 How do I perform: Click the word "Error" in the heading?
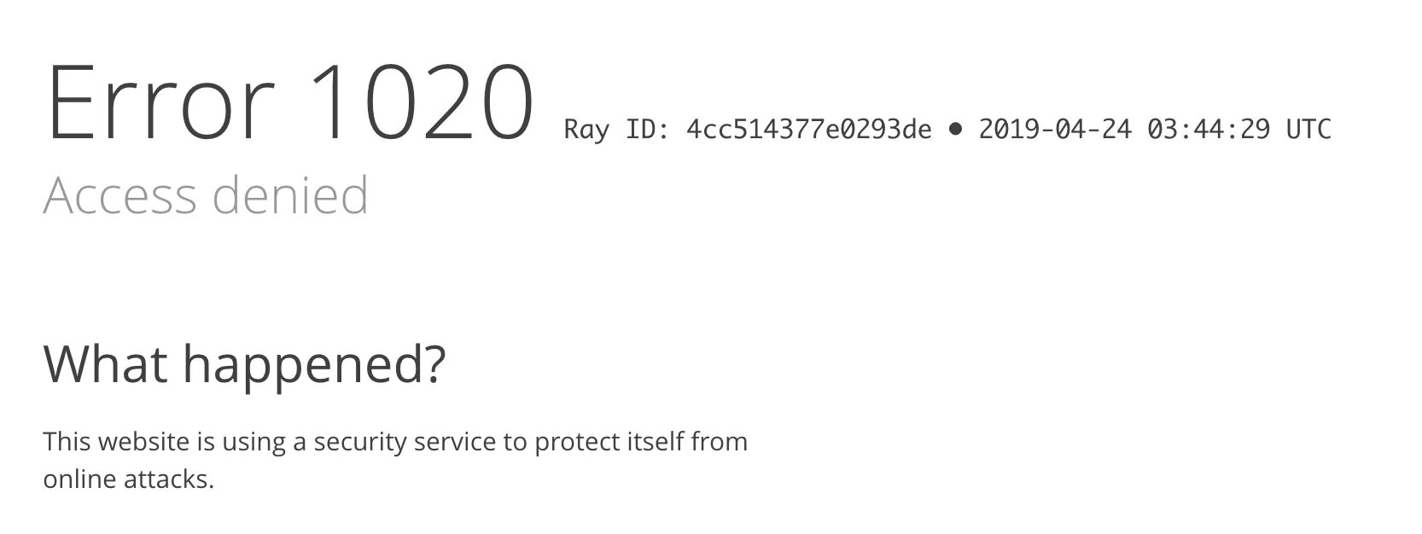click(160, 102)
